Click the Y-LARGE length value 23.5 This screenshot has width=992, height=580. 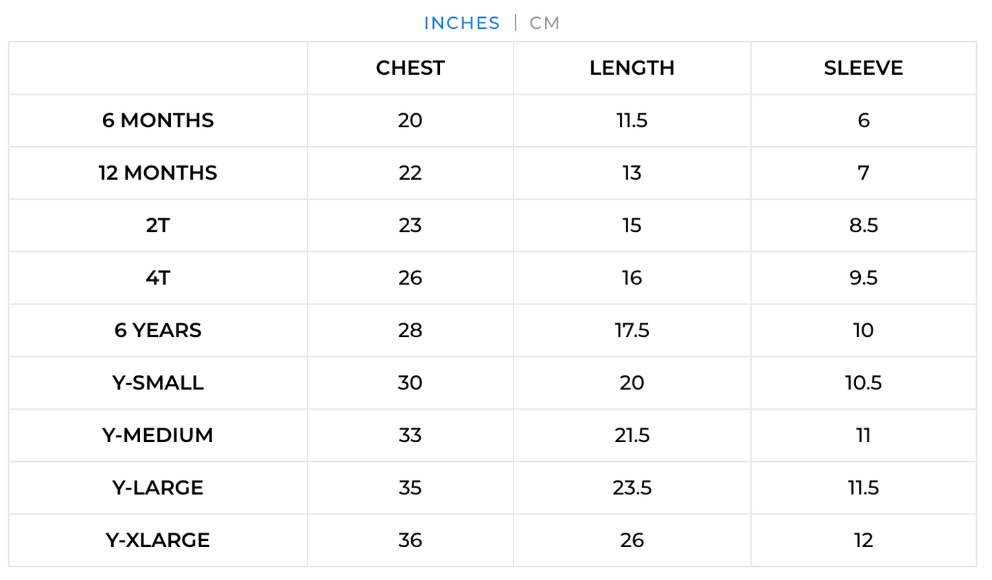coord(632,488)
